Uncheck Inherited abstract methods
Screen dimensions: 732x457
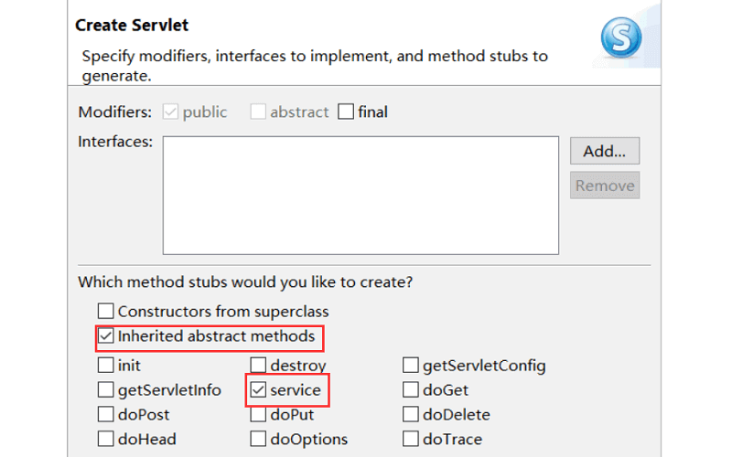pyautogui.click(x=106, y=336)
